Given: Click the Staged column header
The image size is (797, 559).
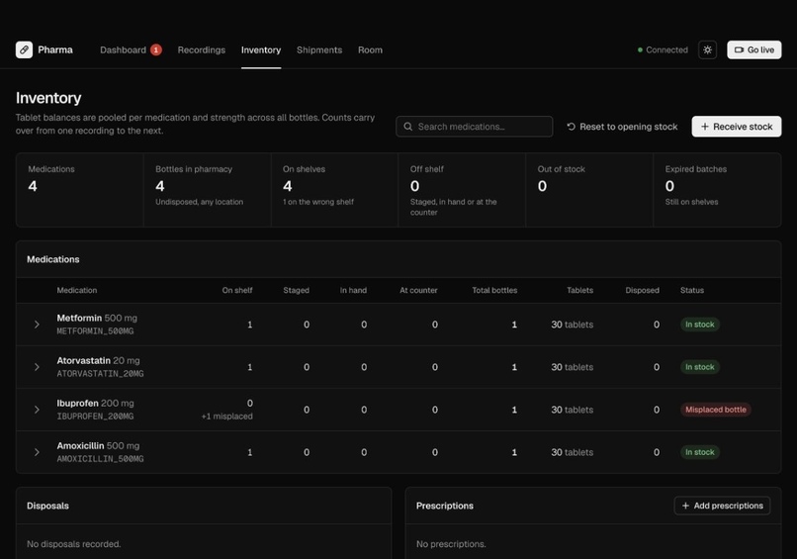Looking at the screenshot, I should [x=297, y=290].
